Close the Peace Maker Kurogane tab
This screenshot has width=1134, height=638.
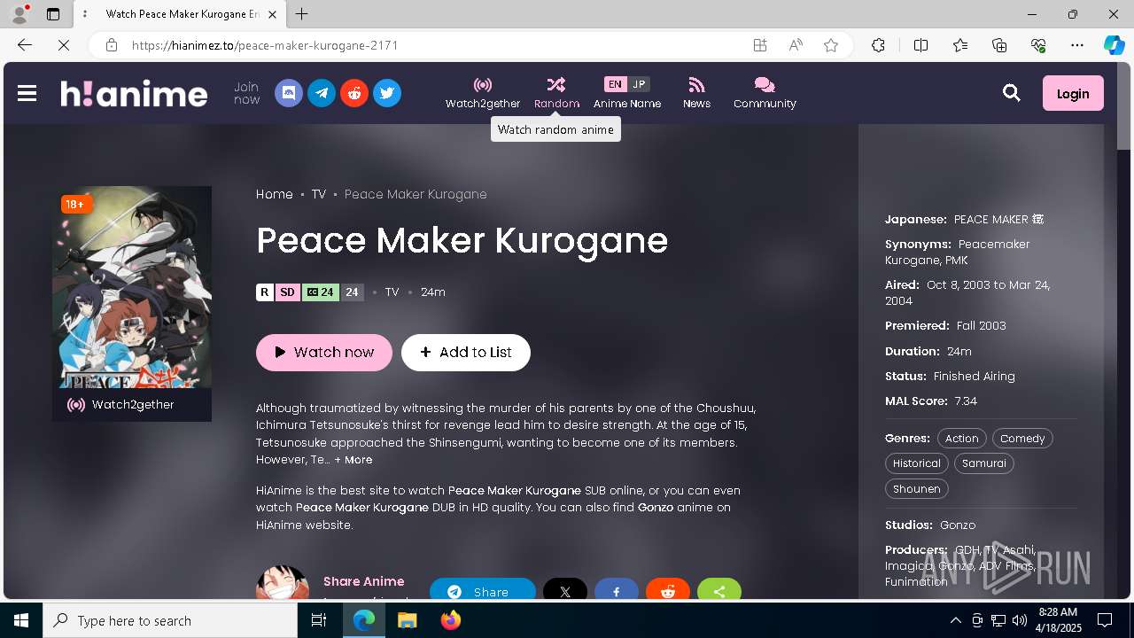tap(272, 14)
